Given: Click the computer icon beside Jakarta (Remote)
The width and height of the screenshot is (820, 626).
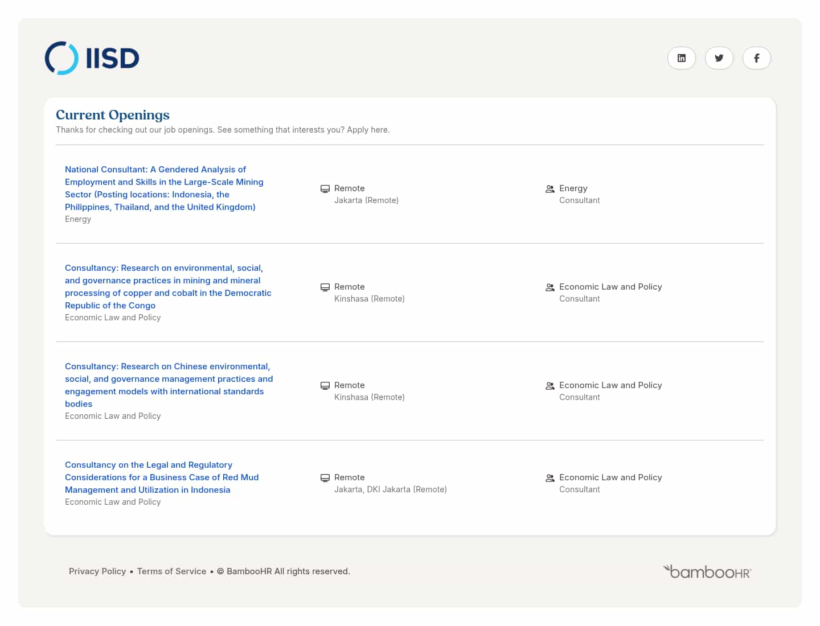Looking at the screenshot, I should coord(325,188).
